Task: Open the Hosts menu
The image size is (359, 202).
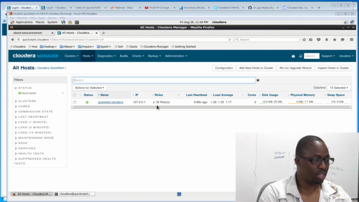Action: pyautogui.click(x=88, y=56)
